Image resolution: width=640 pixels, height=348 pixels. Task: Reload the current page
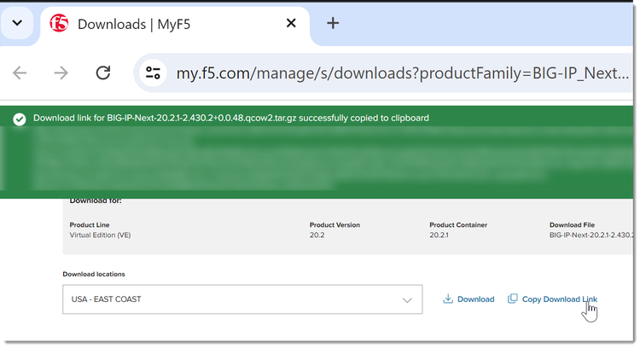coord(103,72)
